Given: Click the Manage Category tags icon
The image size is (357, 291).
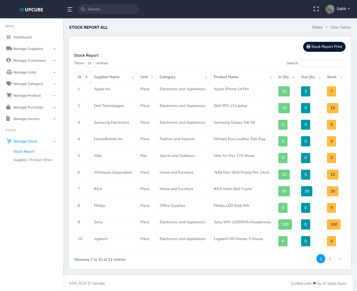Looking at the screenshot, I should [9, 84].
